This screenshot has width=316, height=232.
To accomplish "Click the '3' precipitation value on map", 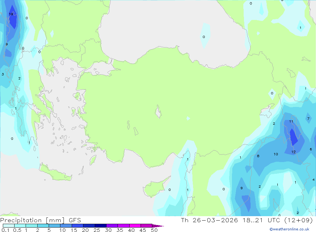I will tap(3, 74).
